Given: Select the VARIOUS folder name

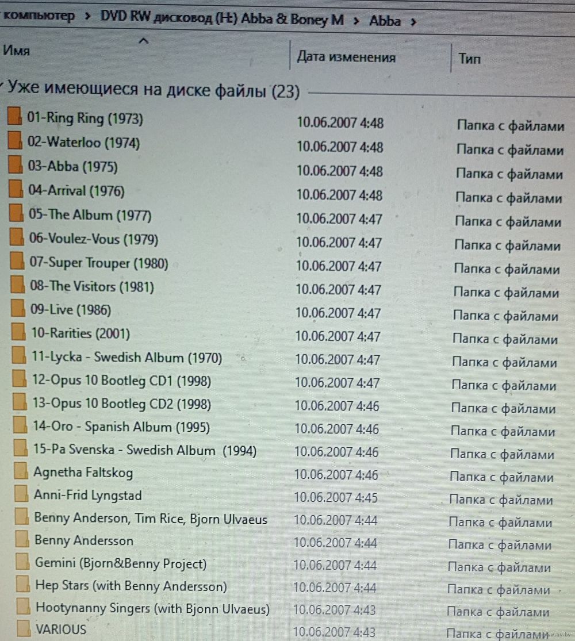Looking at the screenshot, I should click(x=62, y=630).
